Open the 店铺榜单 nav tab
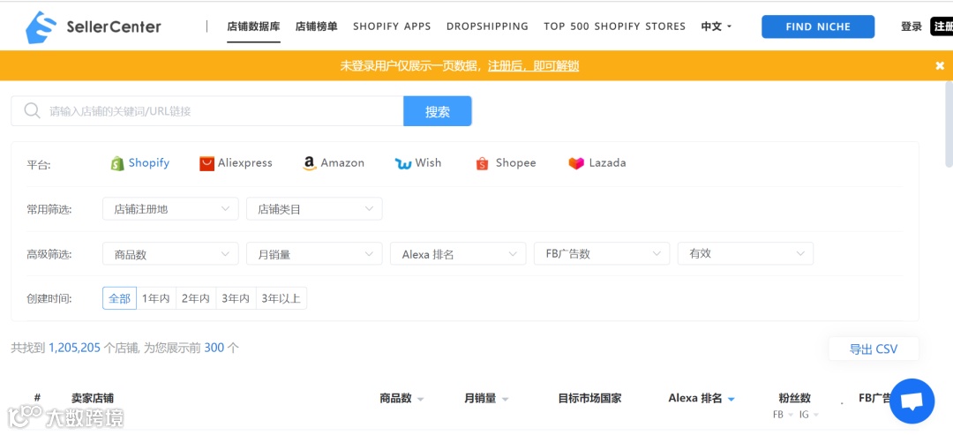 click(316, 26)
